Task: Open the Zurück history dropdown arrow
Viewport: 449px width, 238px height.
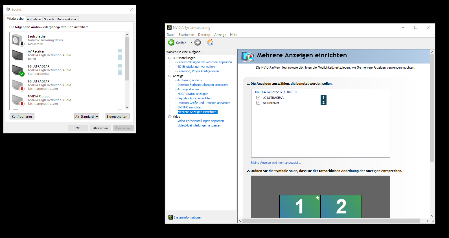Action: (191, 42)
